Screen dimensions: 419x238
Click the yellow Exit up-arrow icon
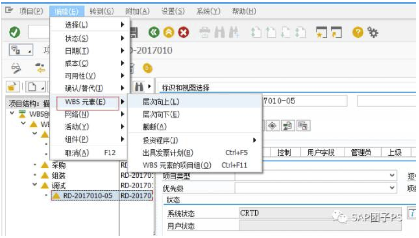[x=168, y=32]
